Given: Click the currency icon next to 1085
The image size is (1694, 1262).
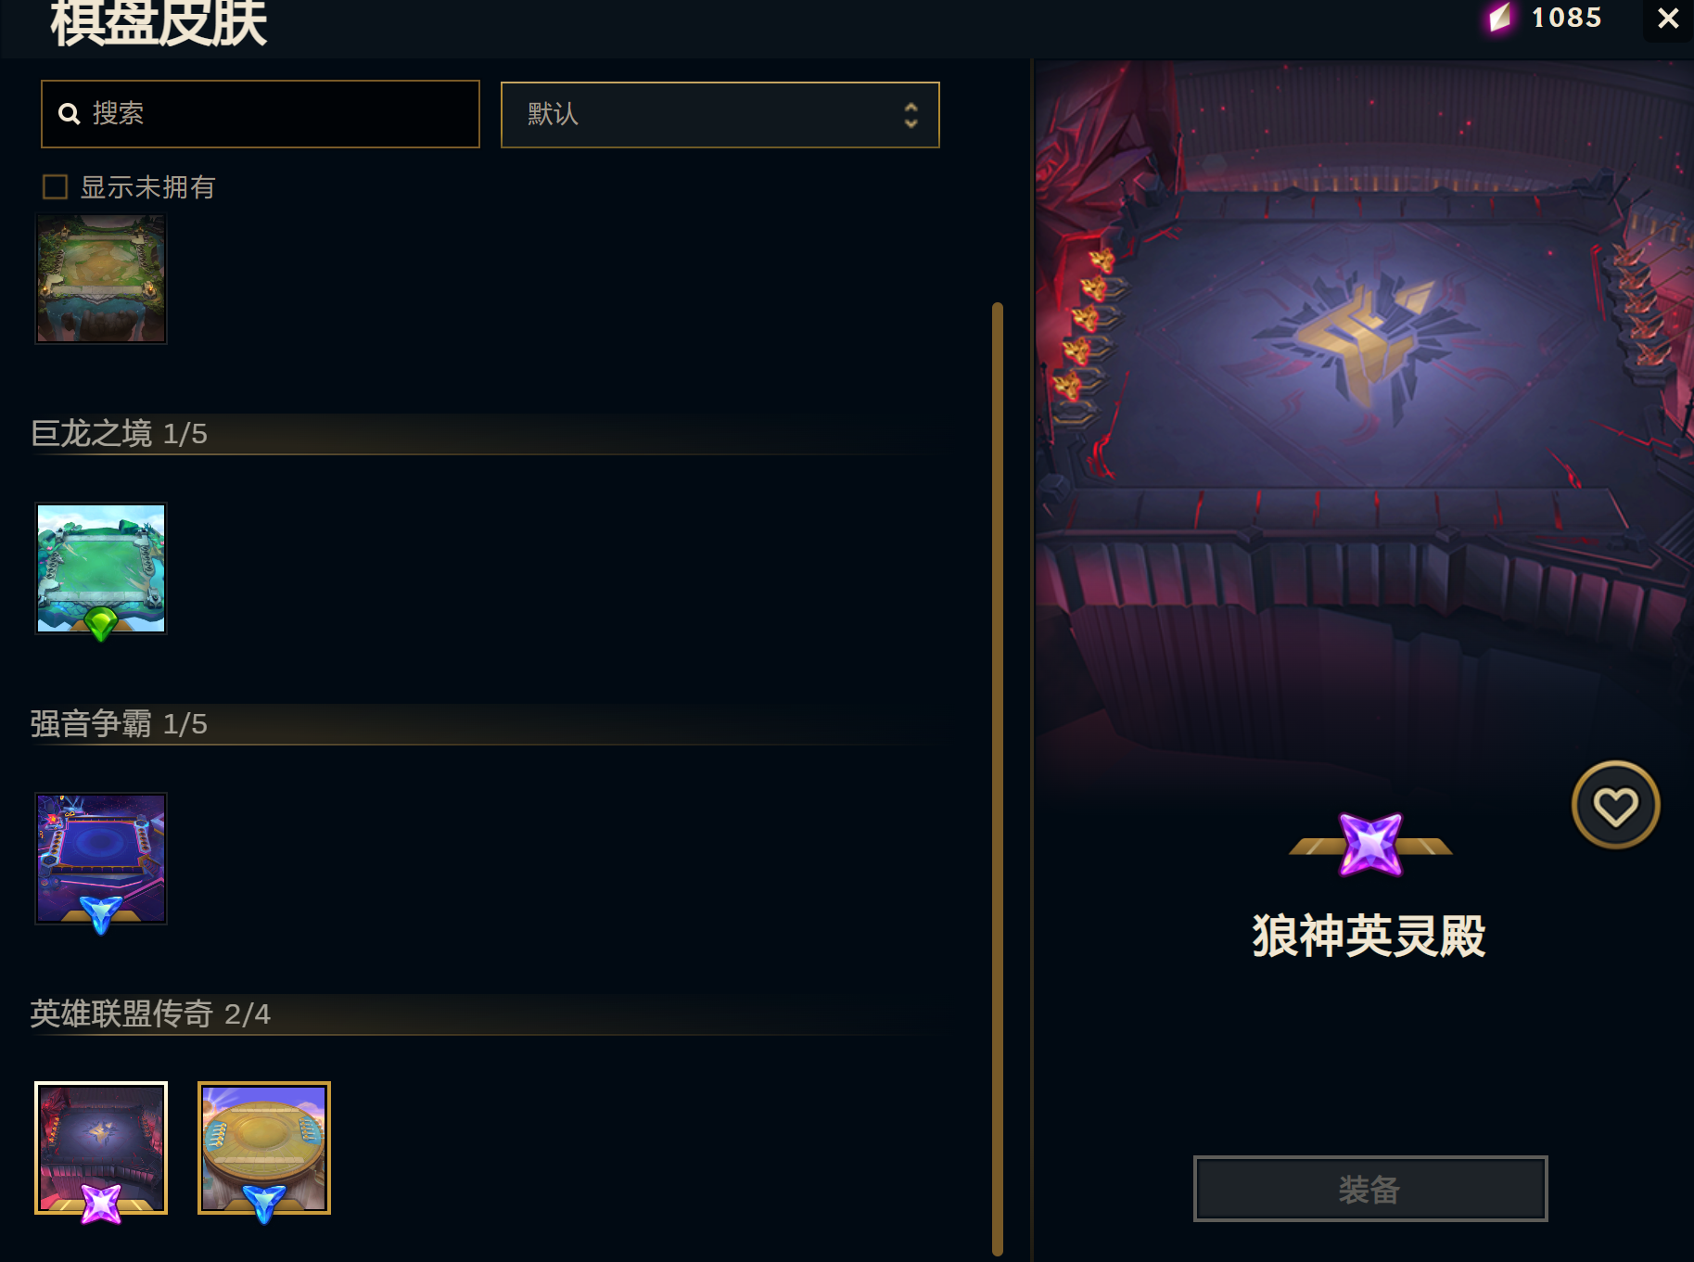Looking at the screenshot, I should click(x=1500, y=17).
